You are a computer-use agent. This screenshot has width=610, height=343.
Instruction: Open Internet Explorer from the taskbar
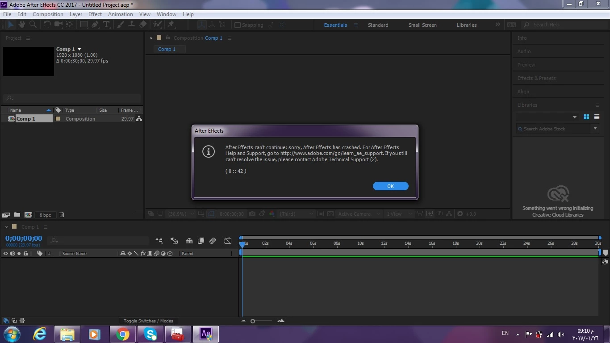click(x=40, y=334)
